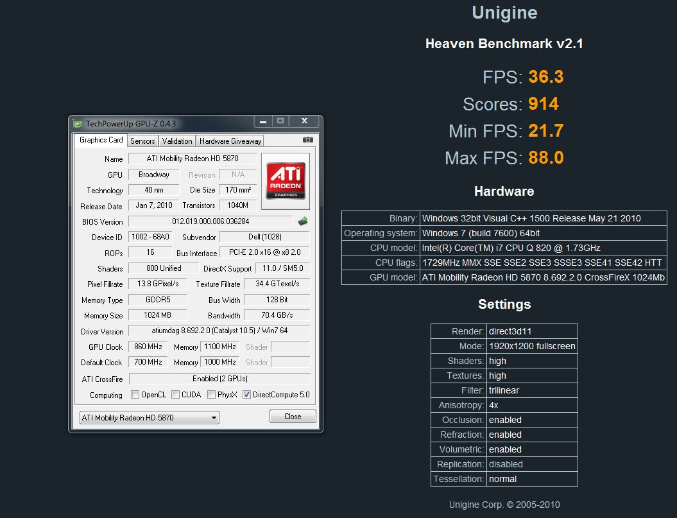Select the Bus Width field
Viewport: 677px width, 518px height.
pos(277,300)
